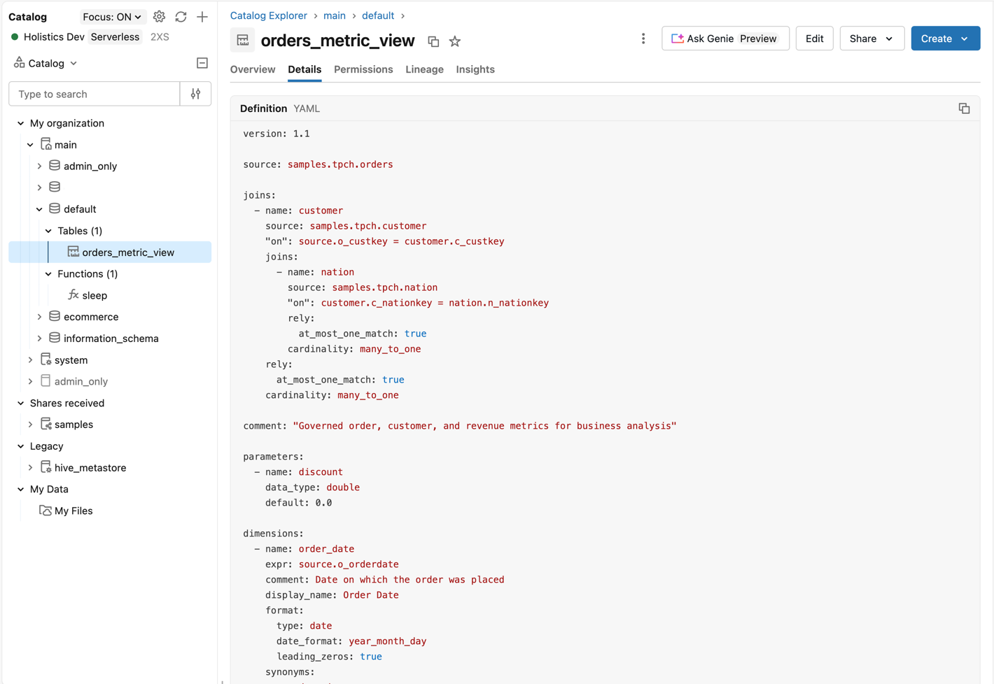Toggle the Focus: ON dropdown
The width and height of the screenshot is (994, 684).
(112, 17)
